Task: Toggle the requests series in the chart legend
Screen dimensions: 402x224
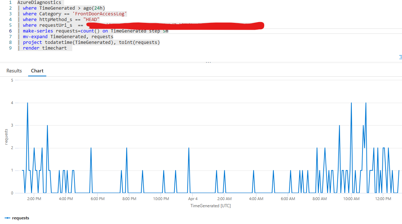Action: [x=17, y=218]
